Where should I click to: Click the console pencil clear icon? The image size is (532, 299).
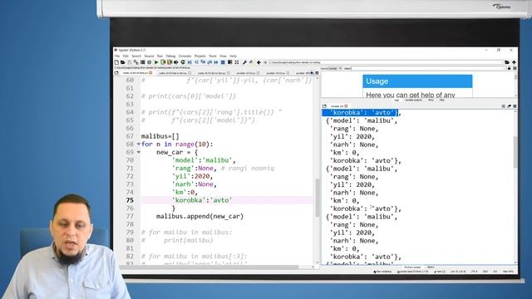point(509,106)
